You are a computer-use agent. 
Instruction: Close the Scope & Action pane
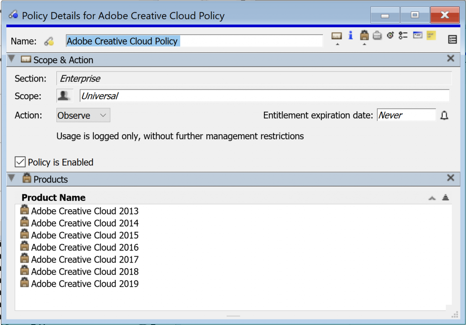tap(451, 58)
